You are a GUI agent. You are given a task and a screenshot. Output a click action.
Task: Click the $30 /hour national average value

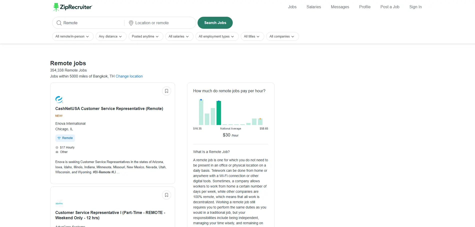point(231,135)
